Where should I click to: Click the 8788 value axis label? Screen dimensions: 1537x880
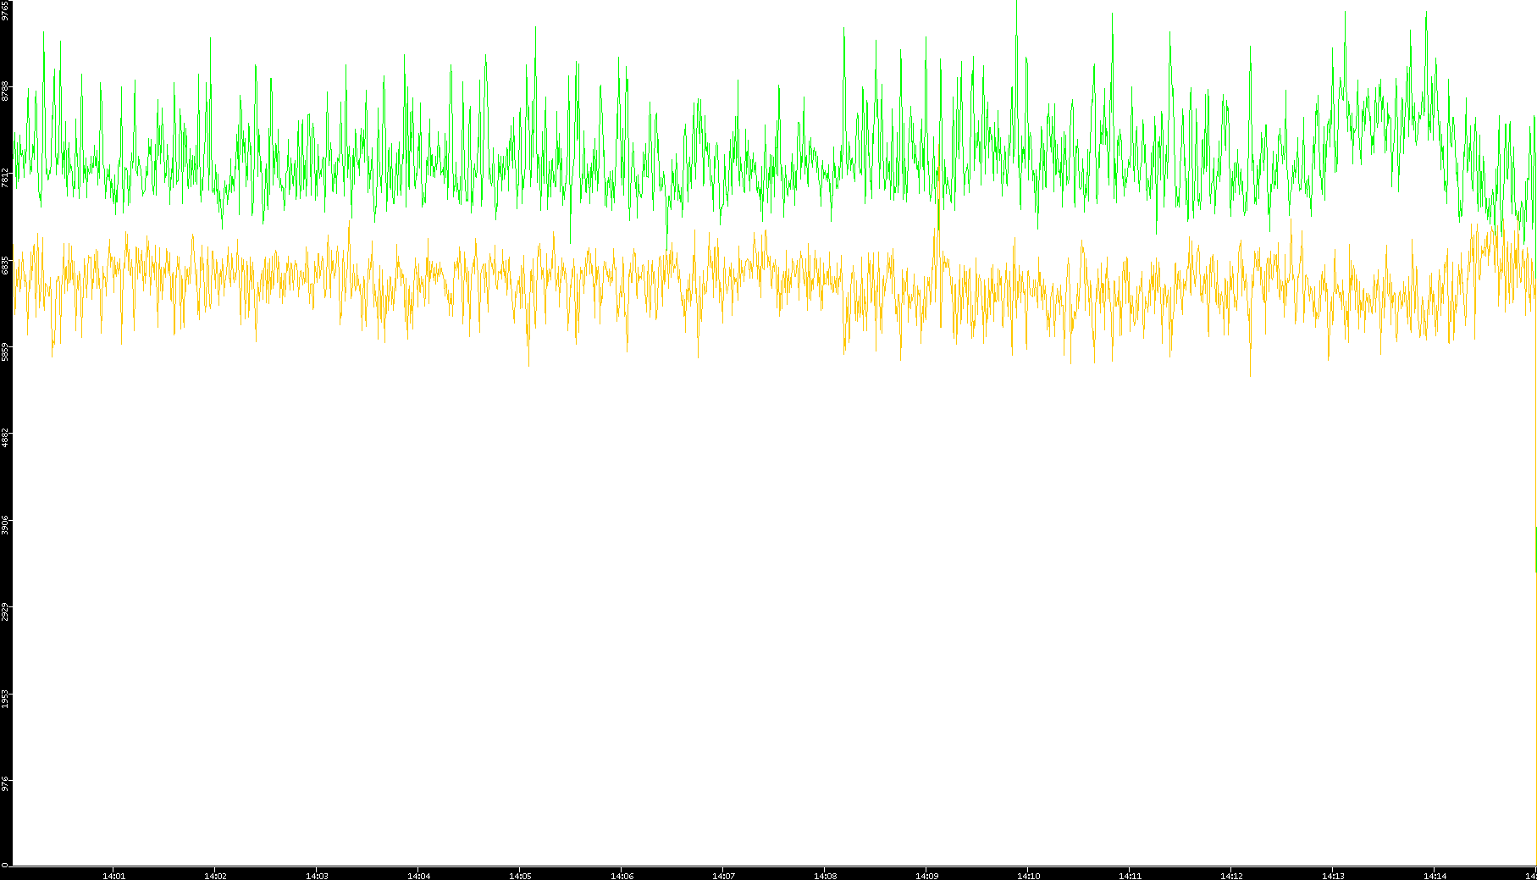point(5,91)
